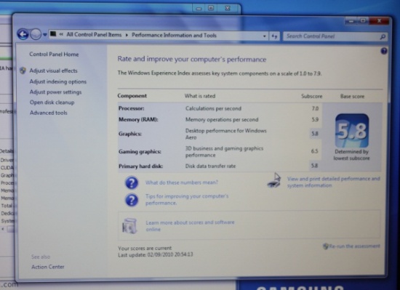Open Adjust visual effects

[53, 71]
